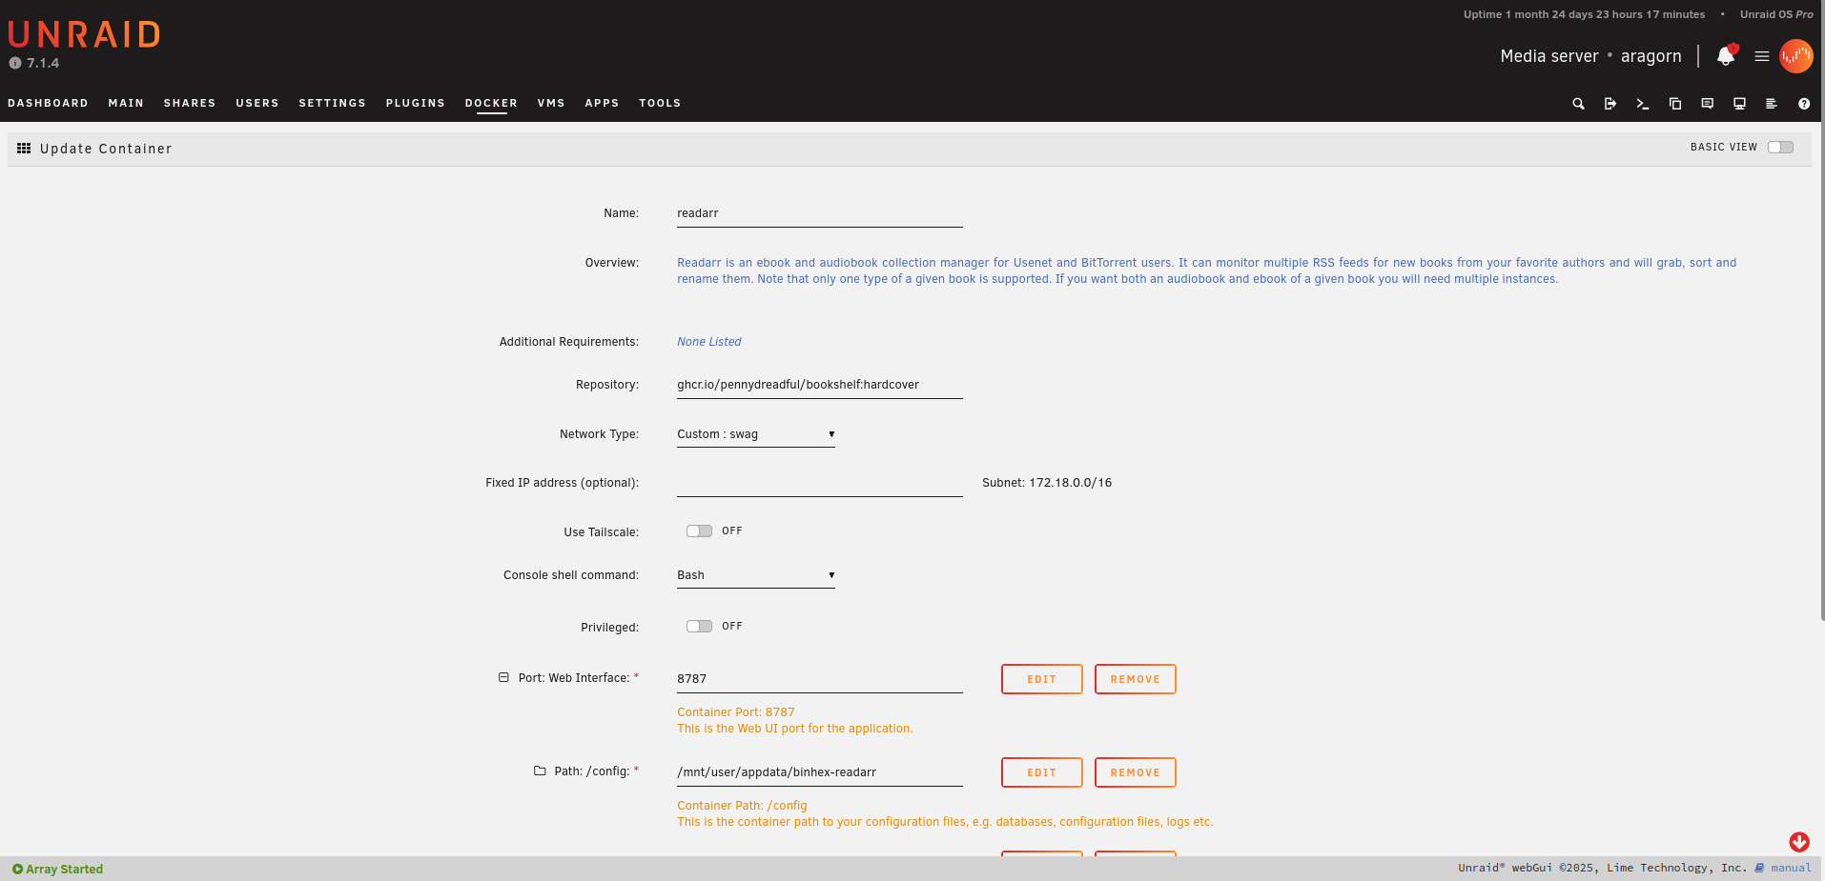
Task: Open the Apps menu
Action: point(602,103)
